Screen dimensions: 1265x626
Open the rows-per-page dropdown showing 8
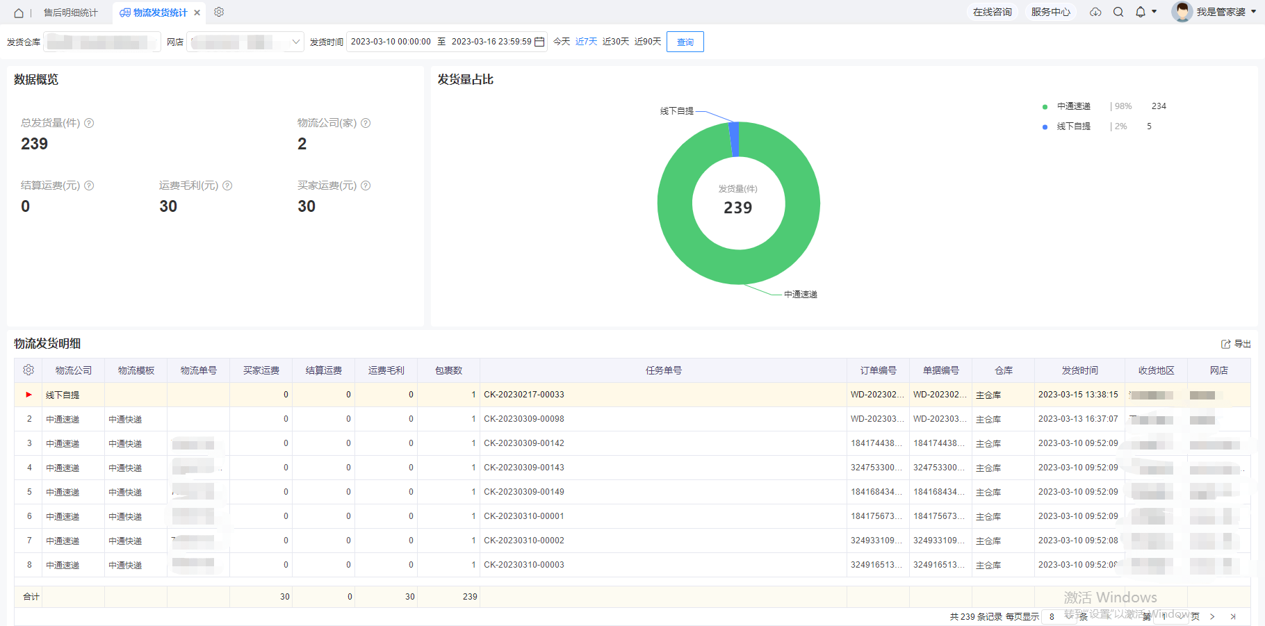[x=1058, y=616]
